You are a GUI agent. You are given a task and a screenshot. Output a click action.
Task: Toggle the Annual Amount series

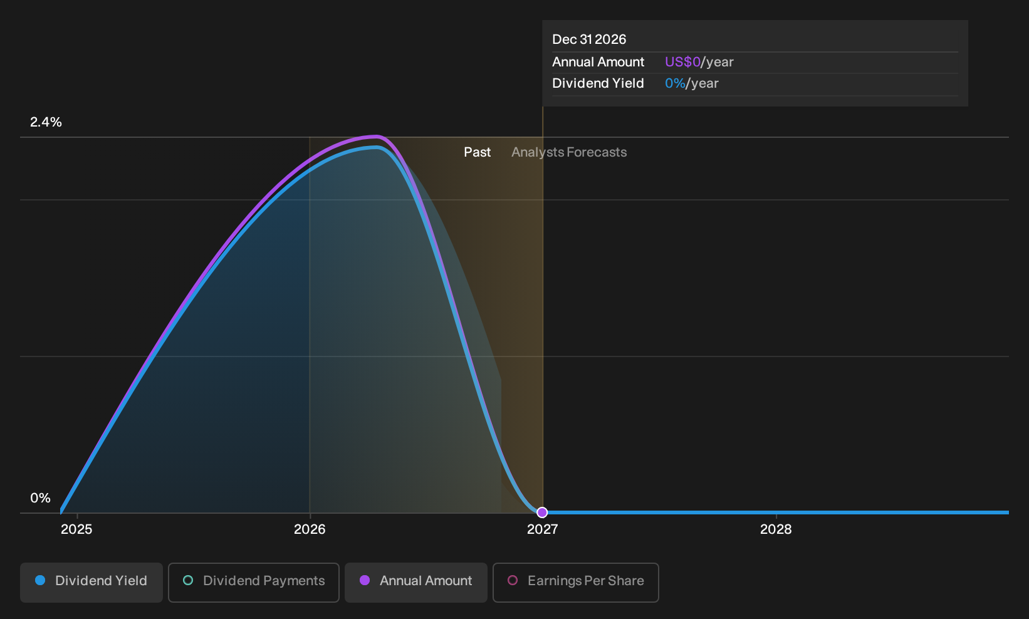tap(416, 582)
